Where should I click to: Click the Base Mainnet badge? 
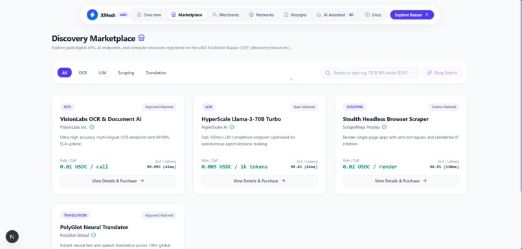coord(304,107)
